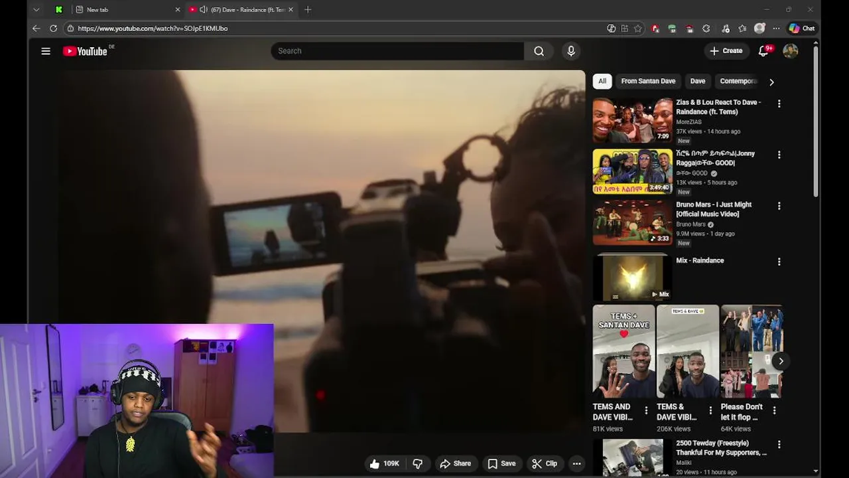Open options for the Jonny Ragga video
Screen dimensions: 849x478
point(779,155)
